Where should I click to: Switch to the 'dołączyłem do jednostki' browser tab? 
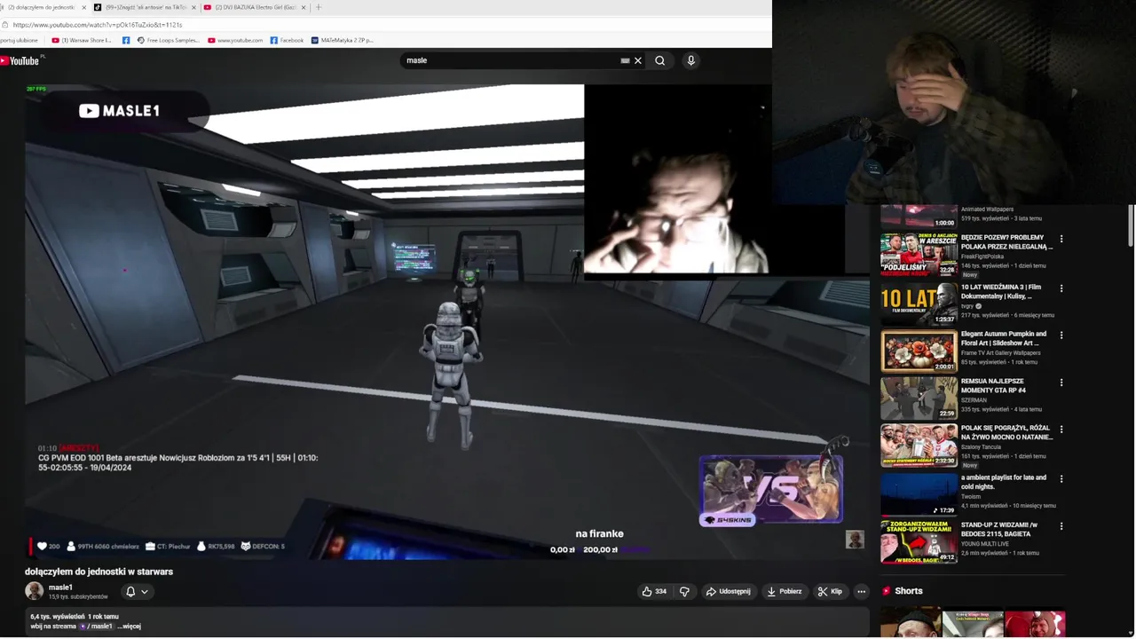click(x=43, y=7)
